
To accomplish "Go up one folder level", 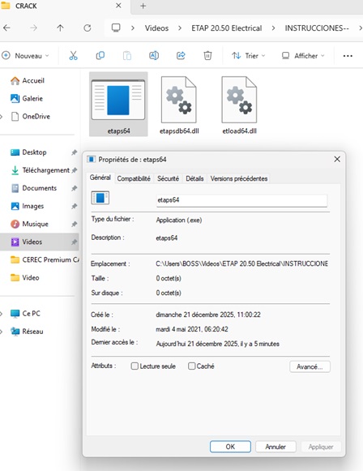I will click(x=60, y=28).
